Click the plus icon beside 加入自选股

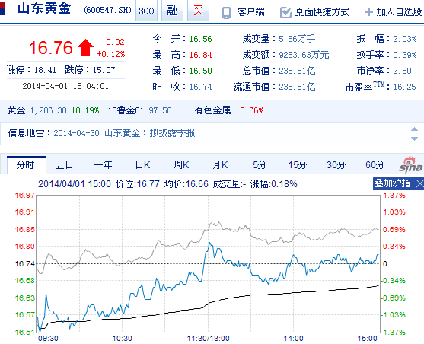369,12
